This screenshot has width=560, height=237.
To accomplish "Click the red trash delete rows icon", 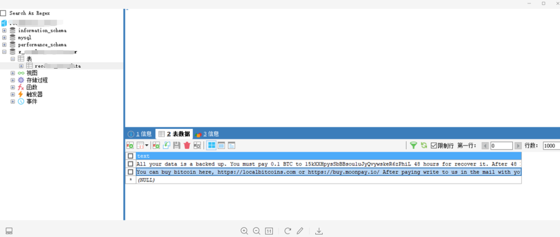I will coord(187,145).
